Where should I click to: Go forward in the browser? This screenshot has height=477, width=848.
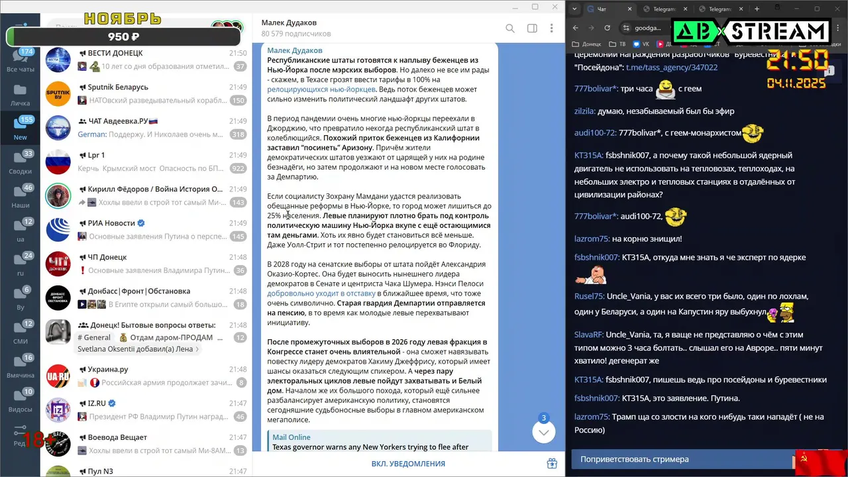coord(591,28)
